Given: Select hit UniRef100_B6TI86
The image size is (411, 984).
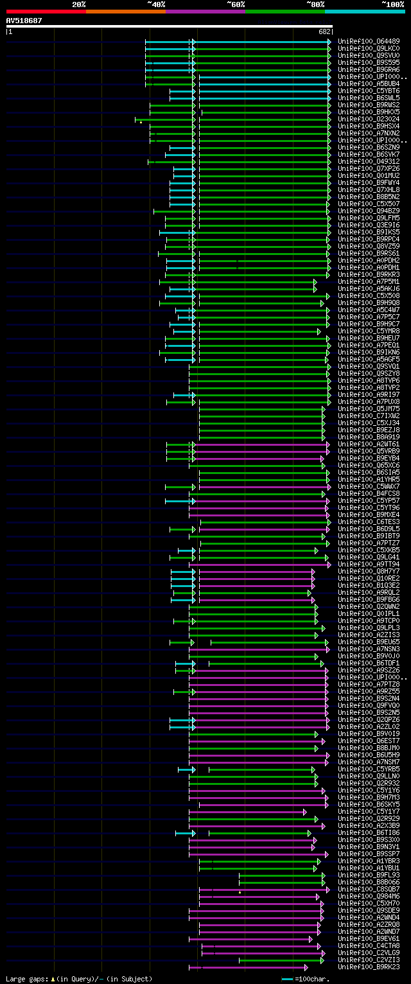Looking at the screenshot, I should (x=369, y=832).
